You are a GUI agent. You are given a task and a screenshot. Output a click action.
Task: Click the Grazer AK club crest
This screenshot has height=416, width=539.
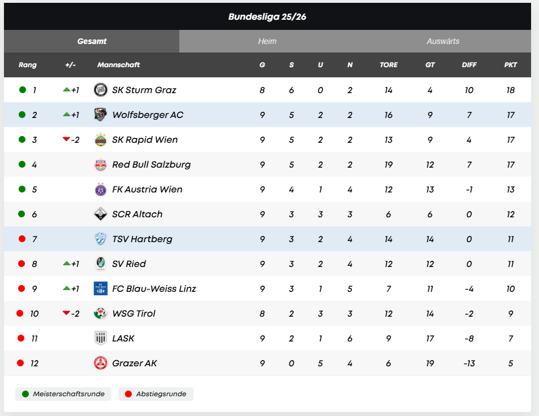101,363
